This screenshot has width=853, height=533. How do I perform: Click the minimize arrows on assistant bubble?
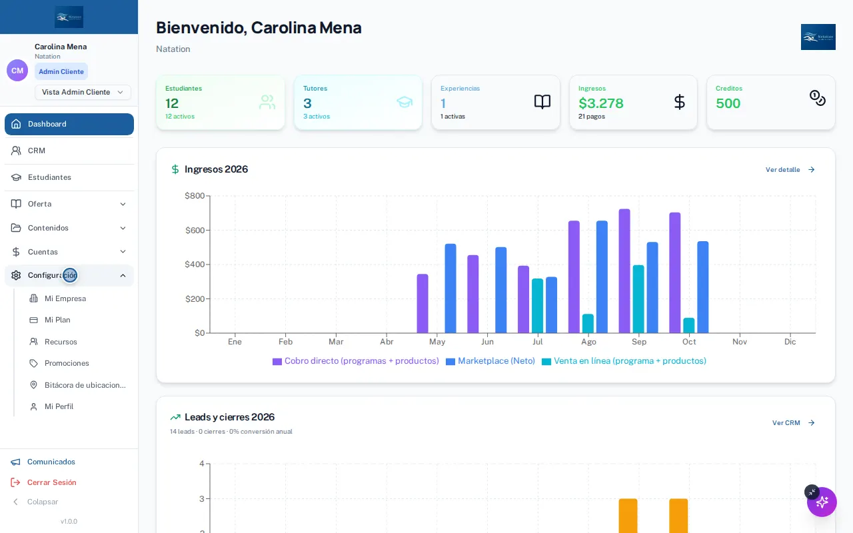click(812, 492)
